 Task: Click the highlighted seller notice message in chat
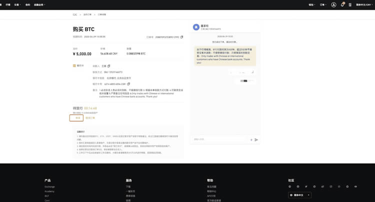coord(225,56)
